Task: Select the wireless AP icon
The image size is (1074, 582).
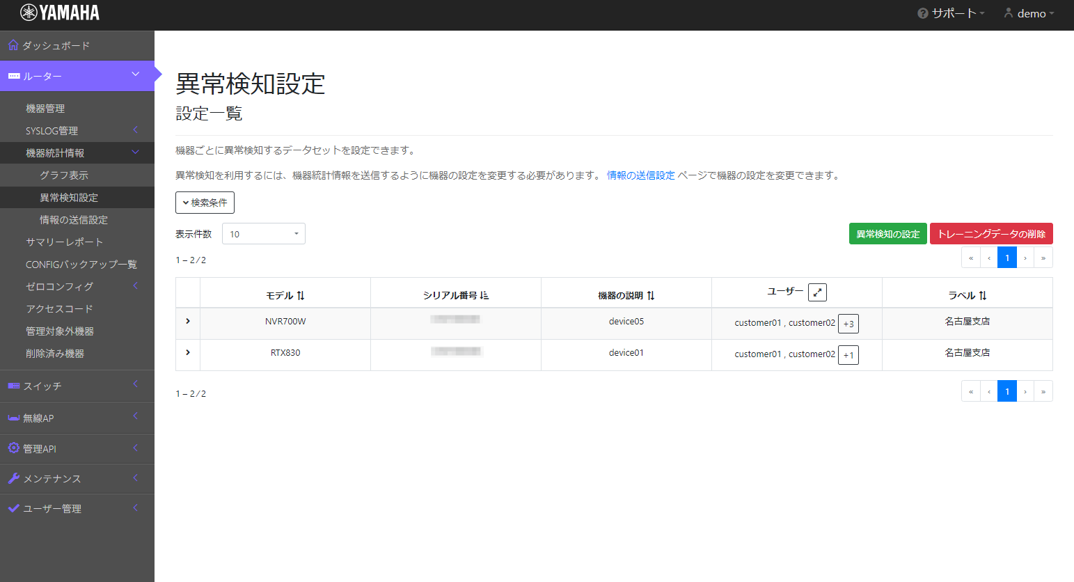Action: 13,418
